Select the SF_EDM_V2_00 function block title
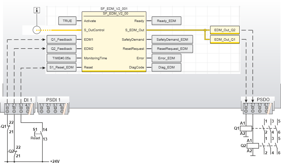Screen dimensions: 281x163 coord(114,13)
